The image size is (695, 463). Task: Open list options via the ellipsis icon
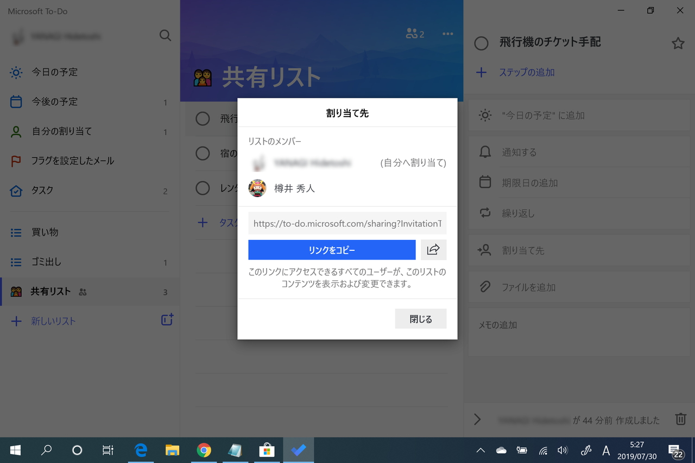click(x=447, y=33)
